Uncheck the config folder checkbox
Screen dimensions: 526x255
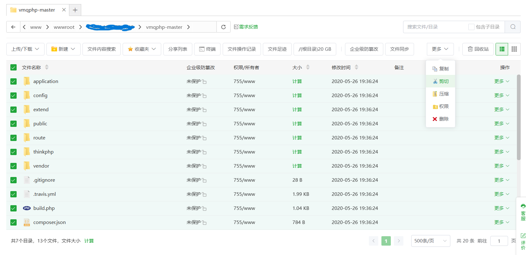coord(13,96)
